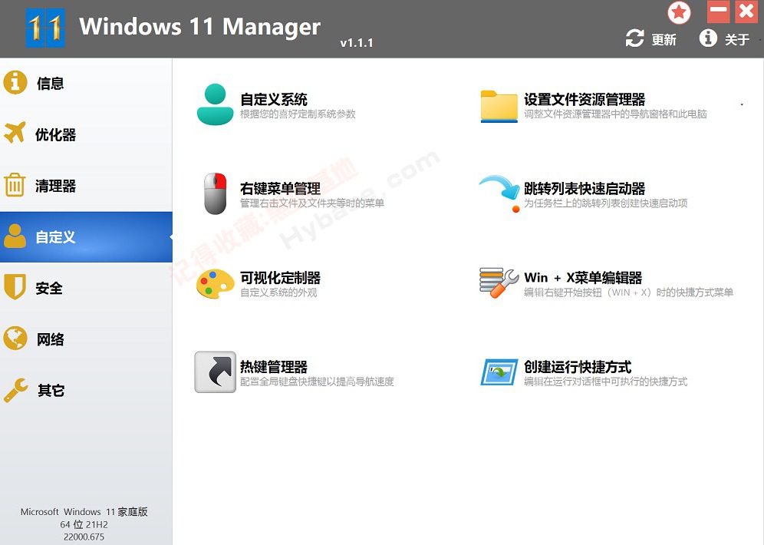Click the Windows 11 Manager title text
Viewport: 764px width, 545px height.
click(x=199, y=26)
